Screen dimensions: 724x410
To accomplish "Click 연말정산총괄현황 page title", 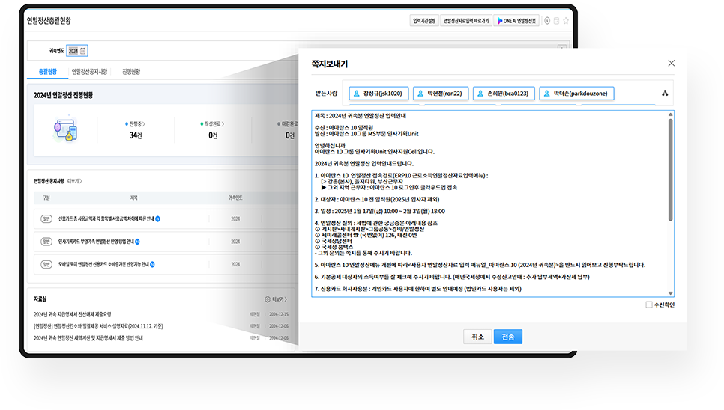I will pos(49,21).
